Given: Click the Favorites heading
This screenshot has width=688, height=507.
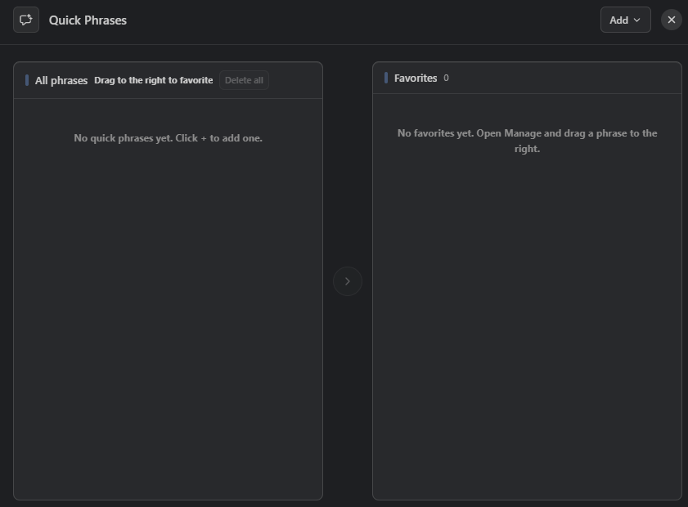Looking at the screenshot, I should click(x=416, y=78).
